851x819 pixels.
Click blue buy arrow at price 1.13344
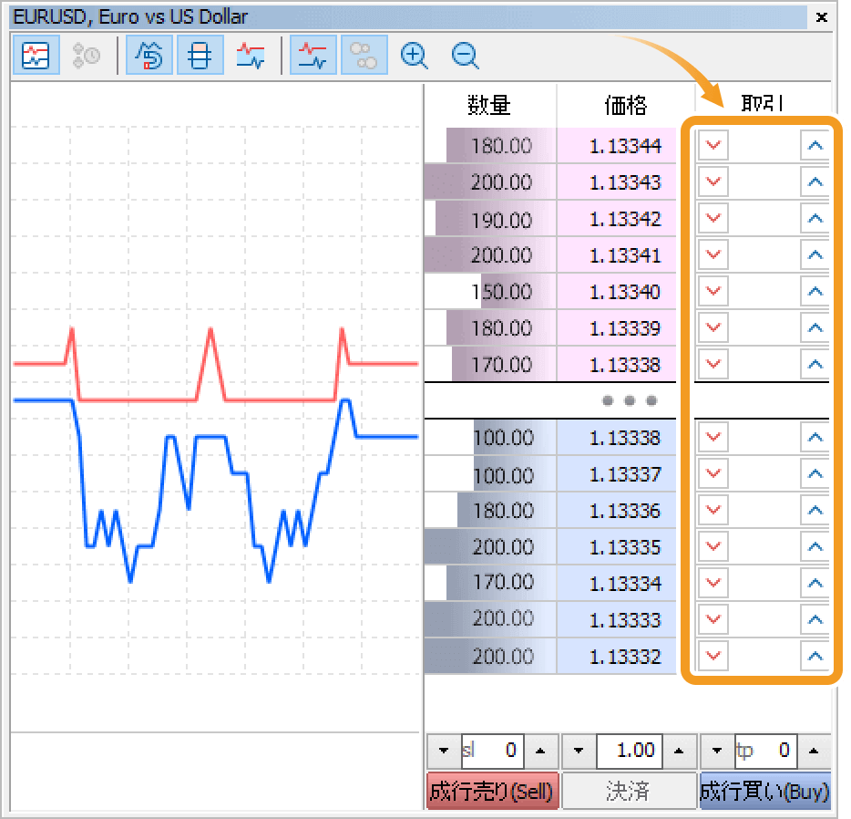[815, 145]
